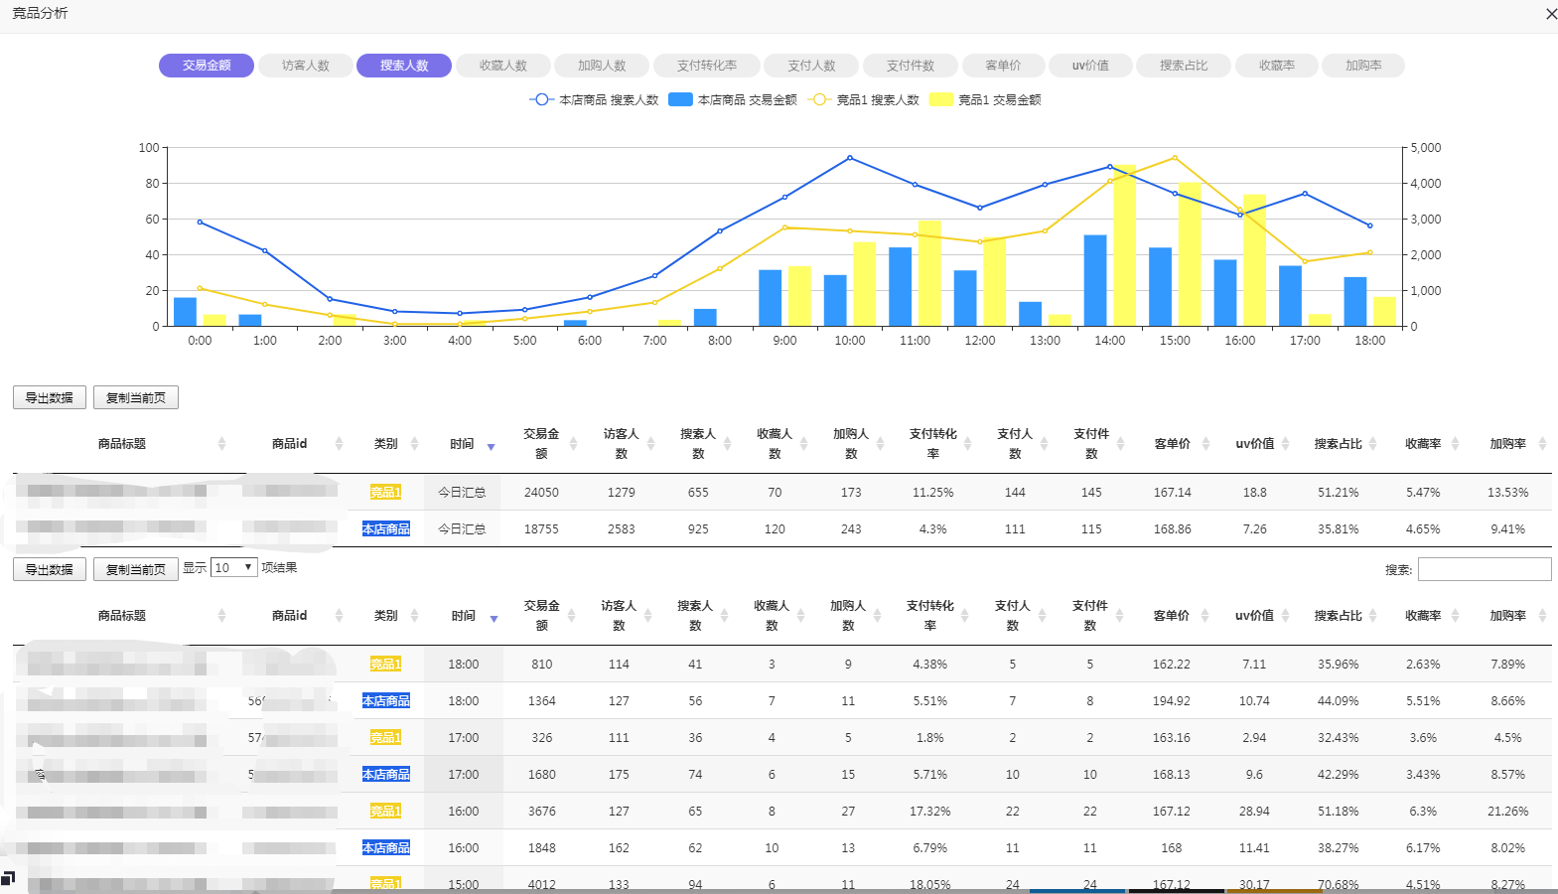Open the 显示 rows-per-page dropdown
The image size is (1558, 894).
[234, 568]
